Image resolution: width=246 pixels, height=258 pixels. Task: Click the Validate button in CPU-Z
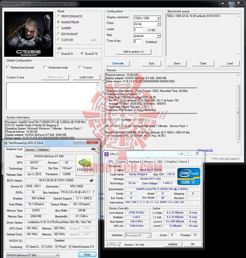[173, 244]
